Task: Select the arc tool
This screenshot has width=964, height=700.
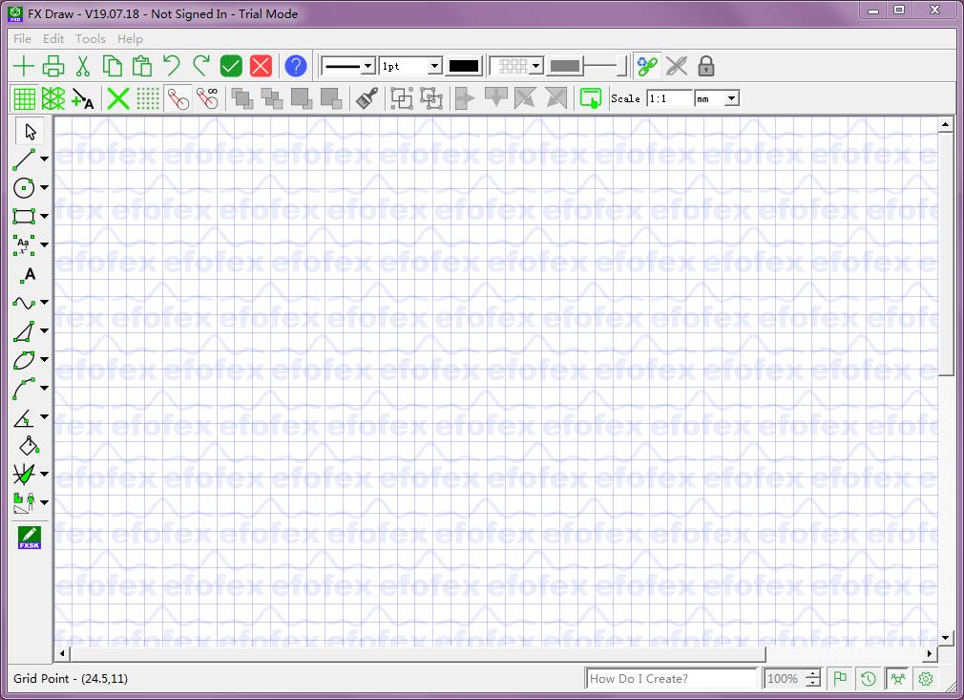Action: pos(24,389)
